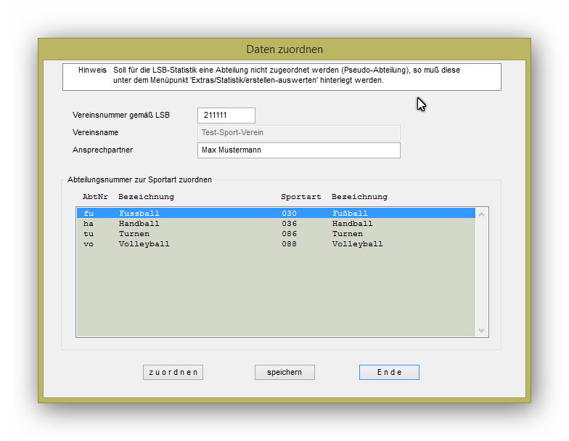
Task: Click the Daten zuordnen title bar
Action: point(284,49)
